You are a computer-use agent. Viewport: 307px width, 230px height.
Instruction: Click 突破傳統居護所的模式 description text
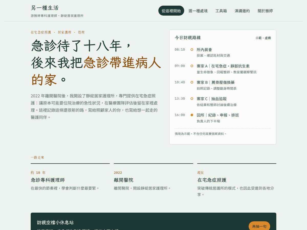[x=236, y=191]
